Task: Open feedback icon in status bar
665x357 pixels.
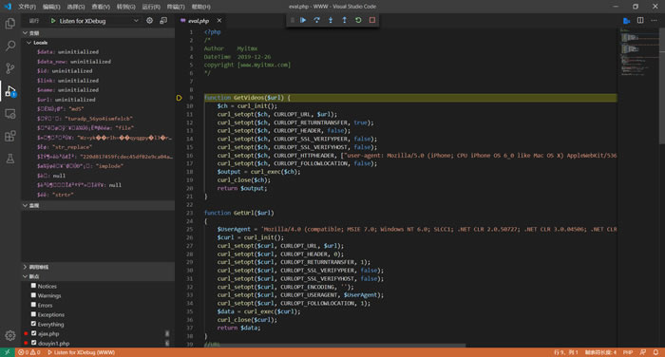Action: pos(643,352)
